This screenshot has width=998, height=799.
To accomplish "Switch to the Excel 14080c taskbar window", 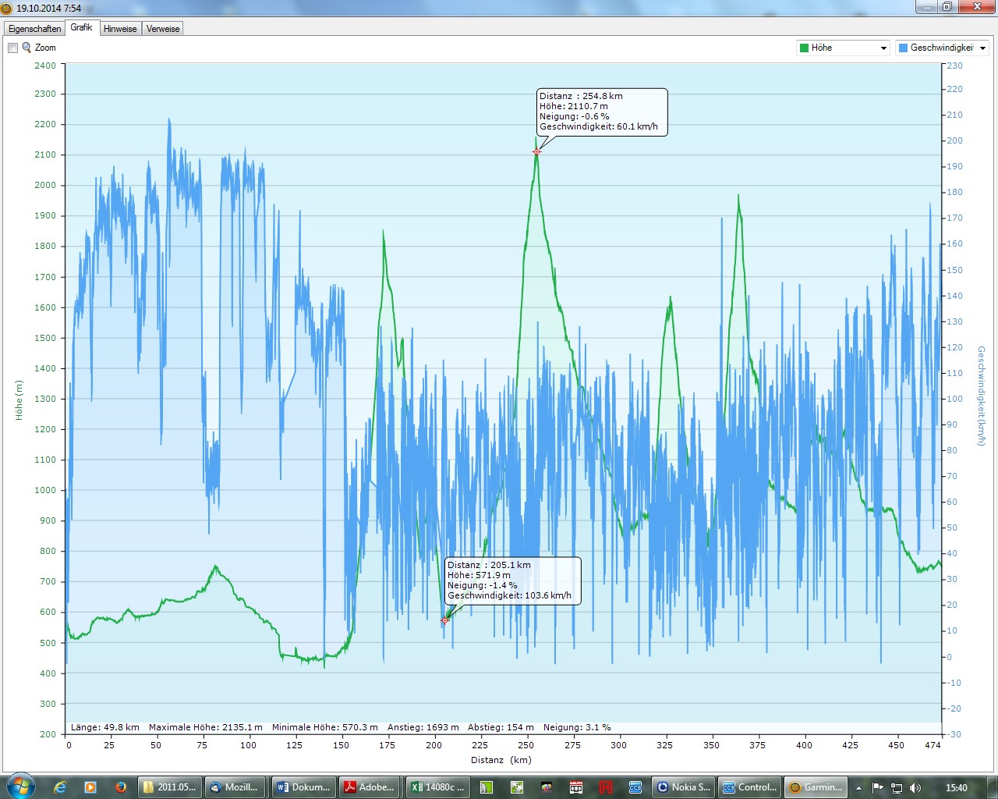I will (437, 787).
